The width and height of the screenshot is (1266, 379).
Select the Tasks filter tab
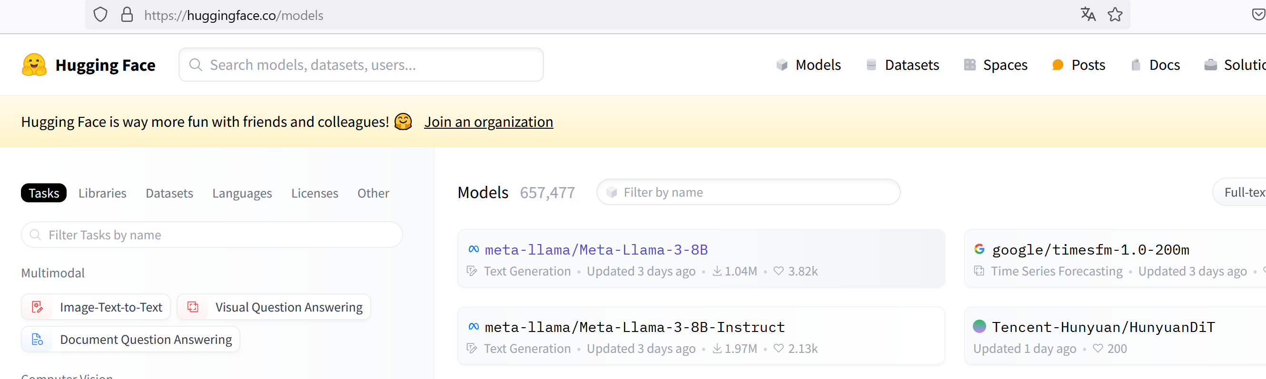(x=44, y=193)
